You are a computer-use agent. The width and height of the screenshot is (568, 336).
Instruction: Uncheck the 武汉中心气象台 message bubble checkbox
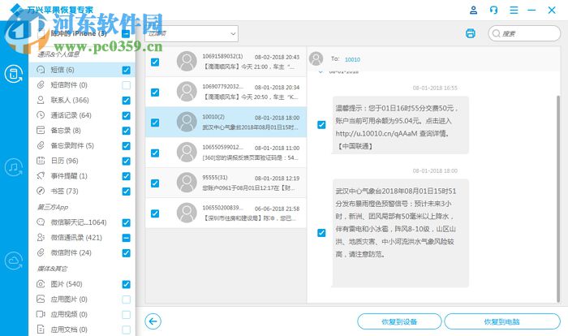pyautogui.click(x=321, y=233)
